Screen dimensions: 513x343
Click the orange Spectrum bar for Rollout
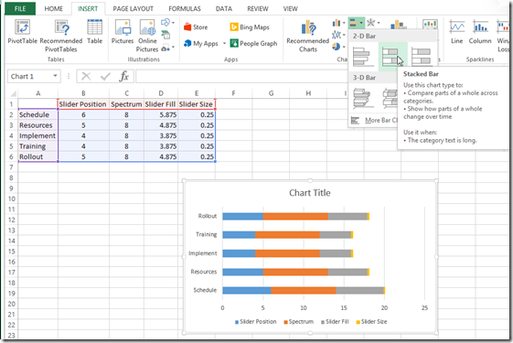[295, 217]
